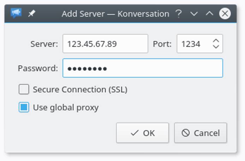
Task: Click the 'Port:' label
Action: 162,44
